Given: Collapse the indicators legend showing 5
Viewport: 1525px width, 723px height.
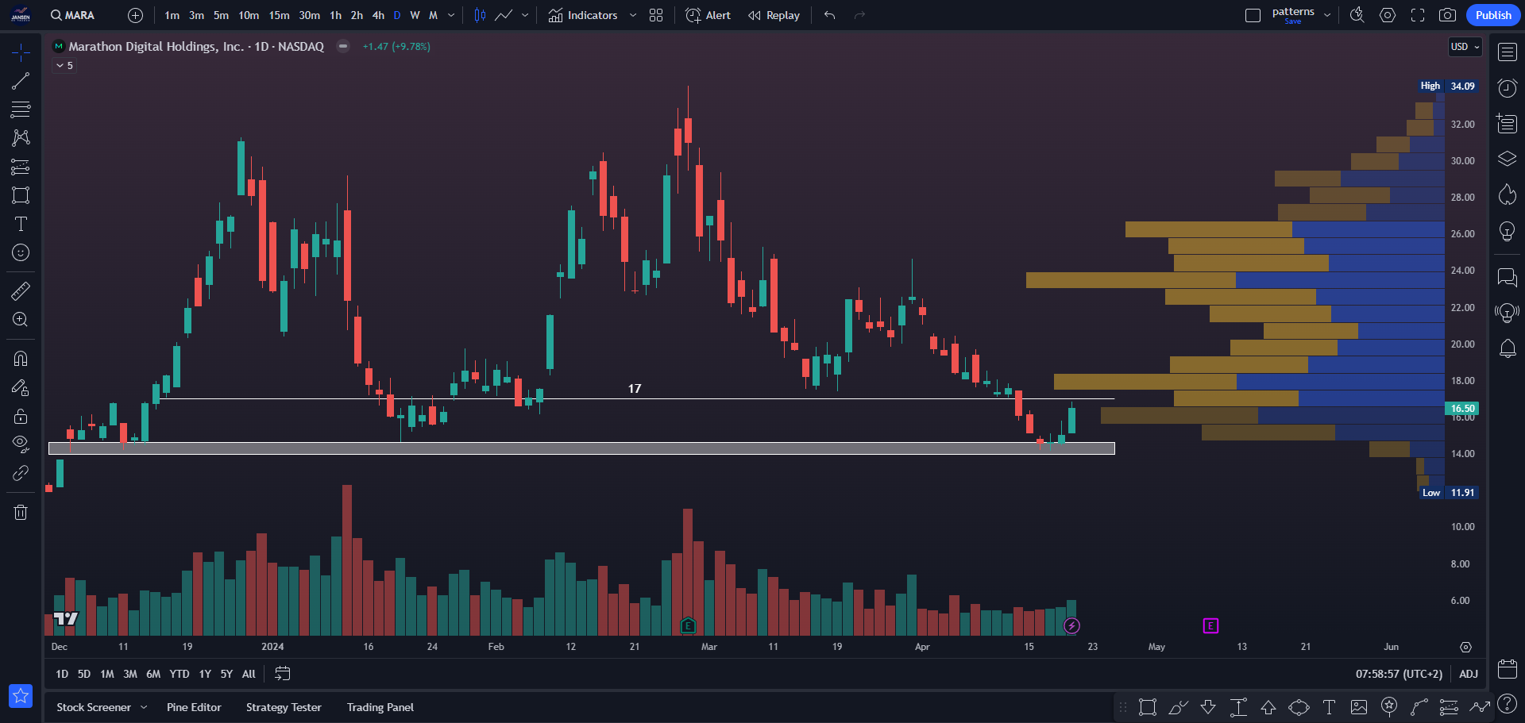Looking at the screenshot, I should [x=65, y=66].
